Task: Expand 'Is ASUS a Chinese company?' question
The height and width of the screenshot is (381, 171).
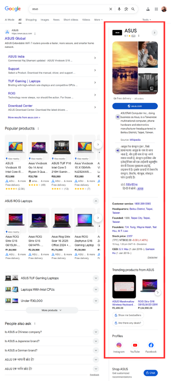Action: point(96,332)
